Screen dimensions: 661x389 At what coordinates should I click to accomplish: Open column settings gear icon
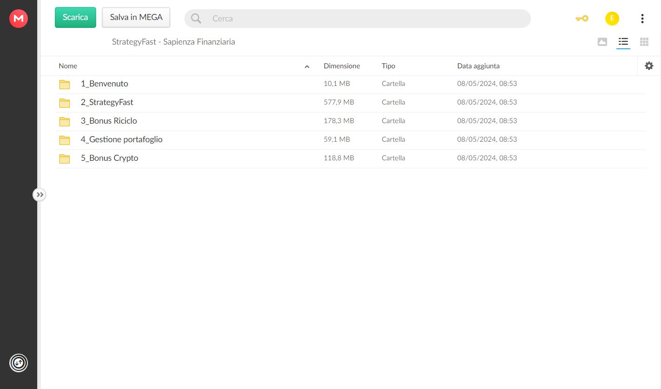tap(649, 66)
